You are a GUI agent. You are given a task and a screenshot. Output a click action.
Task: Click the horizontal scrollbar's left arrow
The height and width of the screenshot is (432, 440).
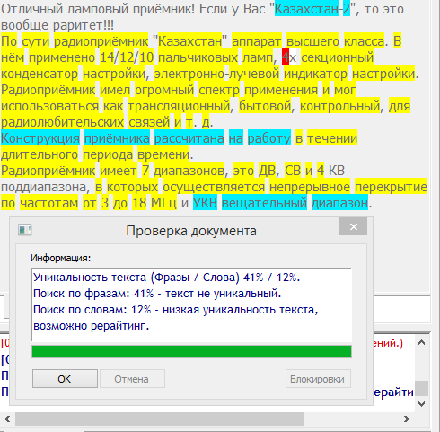pyautogui.click(x=7, y=419)
